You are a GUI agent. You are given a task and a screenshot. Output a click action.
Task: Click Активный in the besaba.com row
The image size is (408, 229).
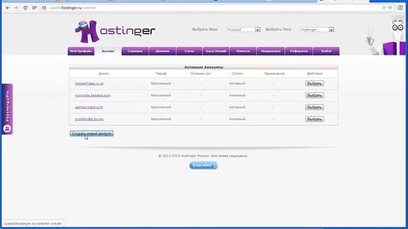coord(237,95)
